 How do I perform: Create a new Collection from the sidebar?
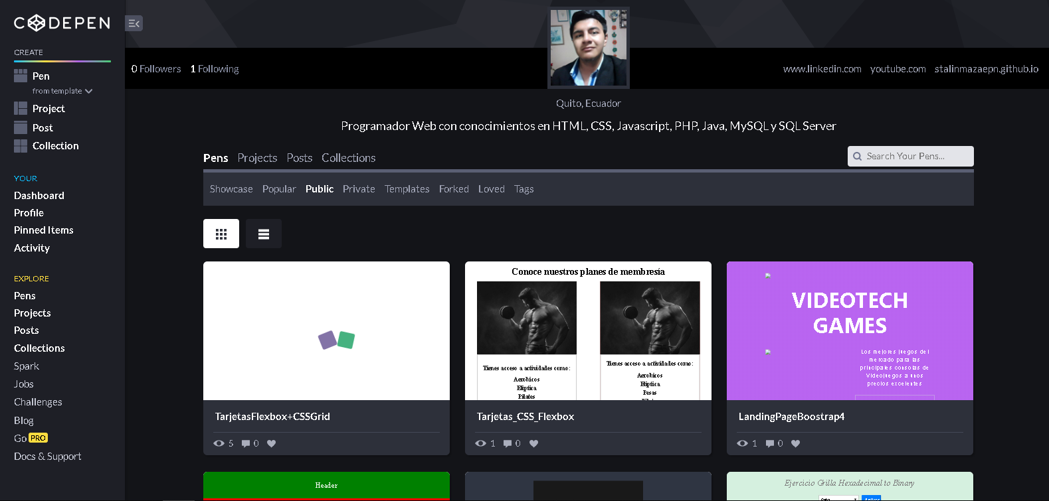coord(55,146)
